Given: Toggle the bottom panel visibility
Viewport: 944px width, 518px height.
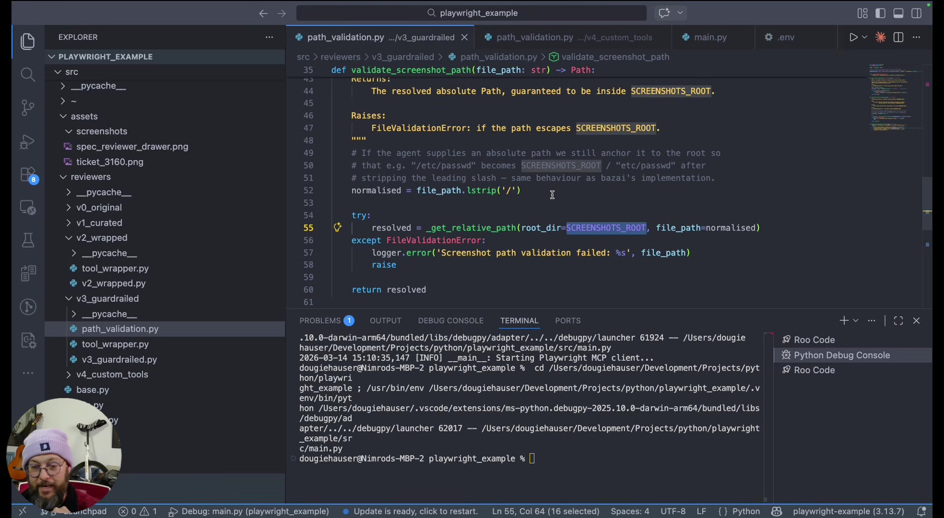Looking at the screenshot, I should click(x=898, y=13).
